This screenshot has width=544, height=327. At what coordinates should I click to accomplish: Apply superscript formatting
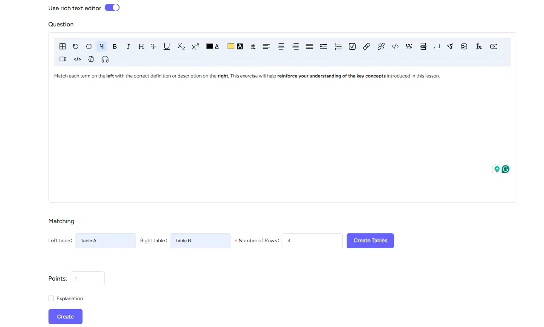[x=195, y=46]
